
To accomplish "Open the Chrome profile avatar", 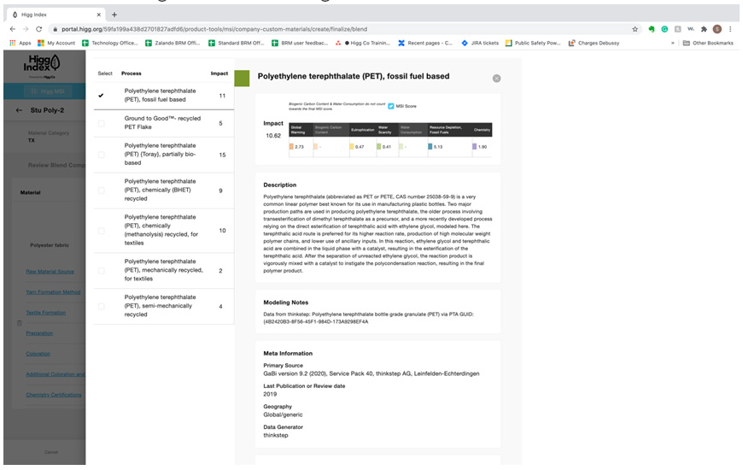I will (717, 29).
